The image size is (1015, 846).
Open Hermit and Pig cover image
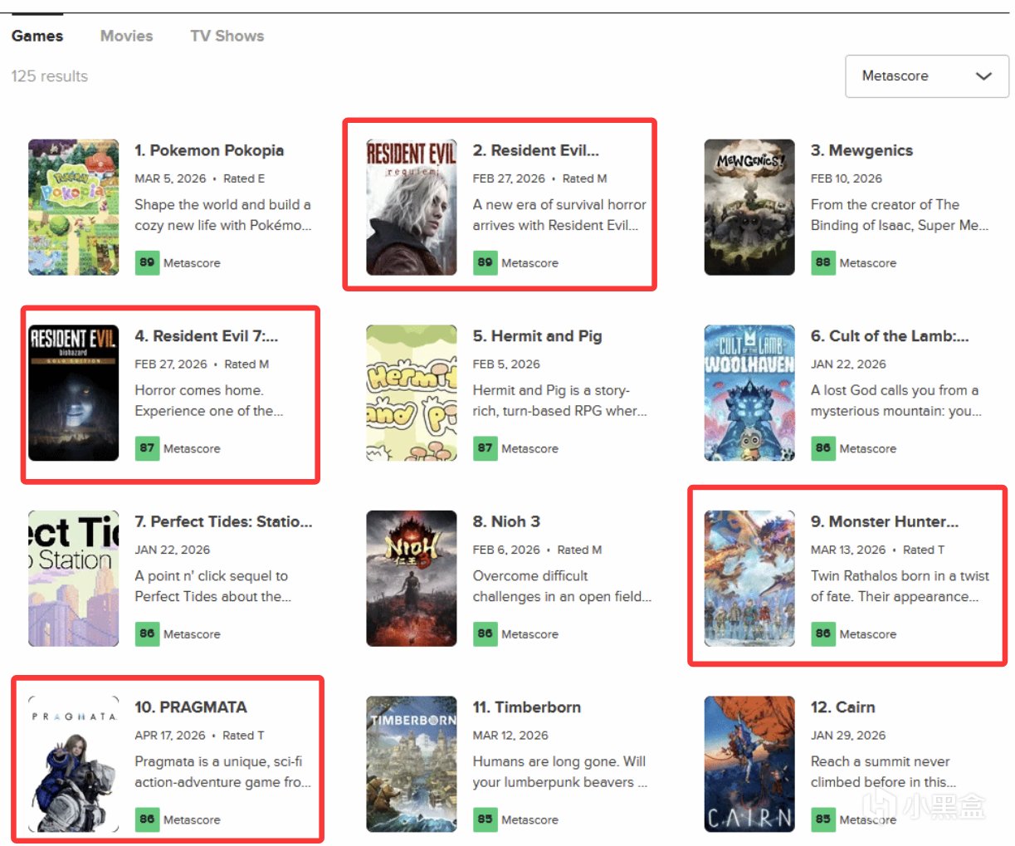pyautogui.click(x=412, y=393)
